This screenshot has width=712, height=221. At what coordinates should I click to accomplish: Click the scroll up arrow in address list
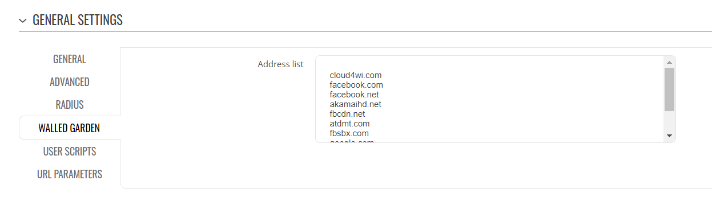669,62
